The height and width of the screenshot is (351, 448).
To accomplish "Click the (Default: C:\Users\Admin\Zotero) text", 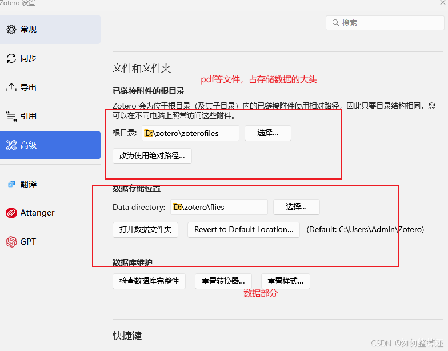I will 365,230.
